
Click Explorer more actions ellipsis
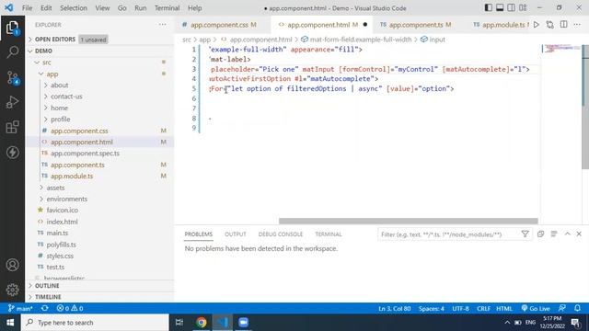pyautogui.click(x=162, y=25)
